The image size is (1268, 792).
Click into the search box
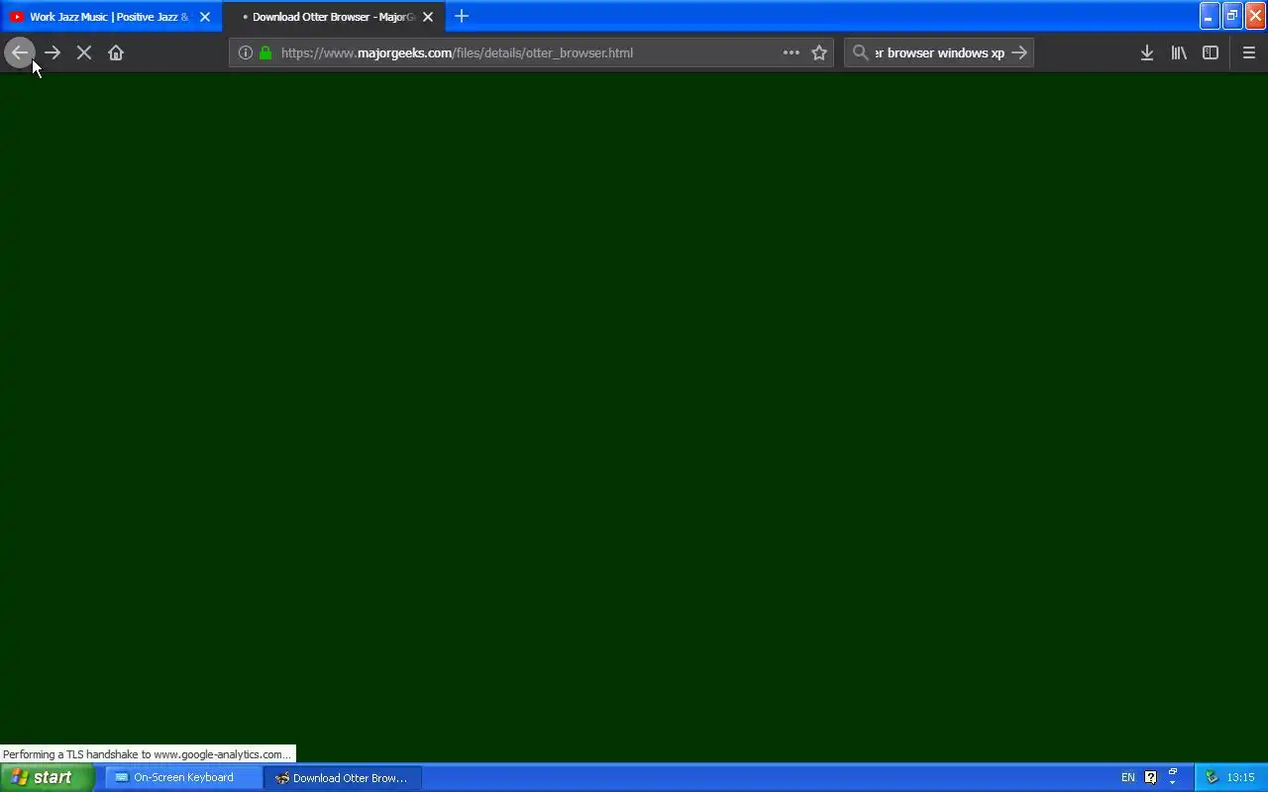tap(939, 52)
